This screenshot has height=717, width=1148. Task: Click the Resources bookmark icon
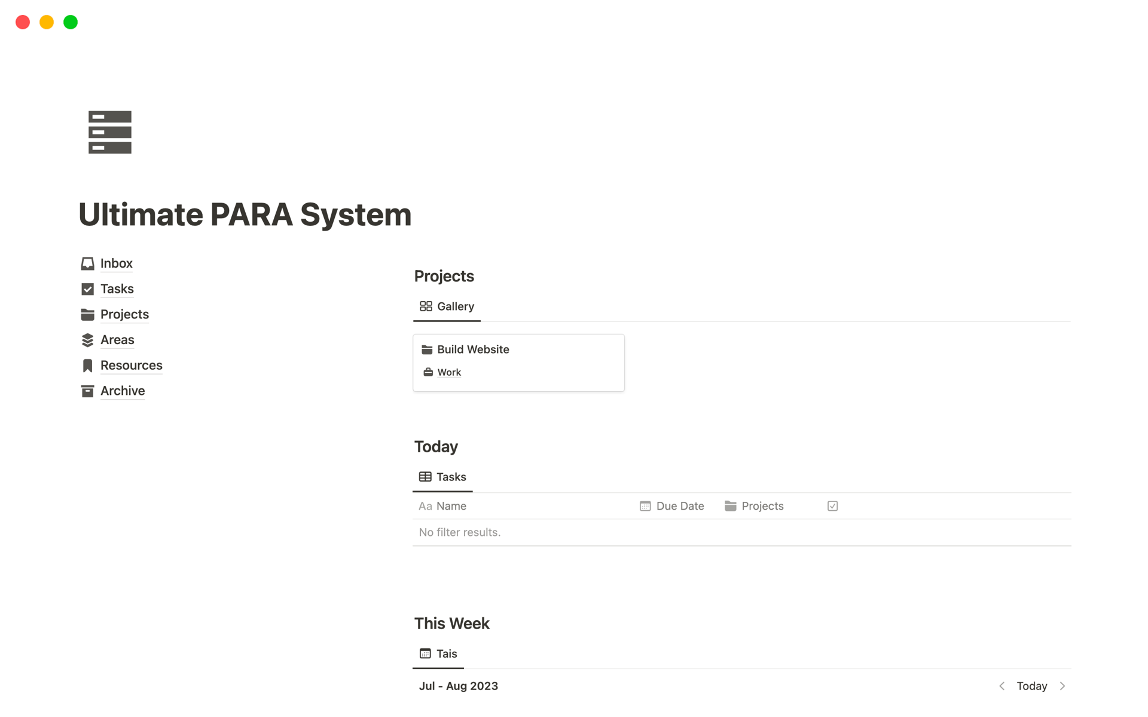(x=87, y=366)
